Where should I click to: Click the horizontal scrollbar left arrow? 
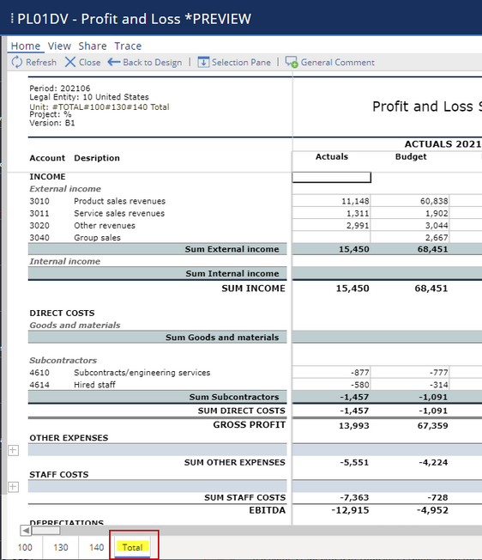tap(26, 531)
